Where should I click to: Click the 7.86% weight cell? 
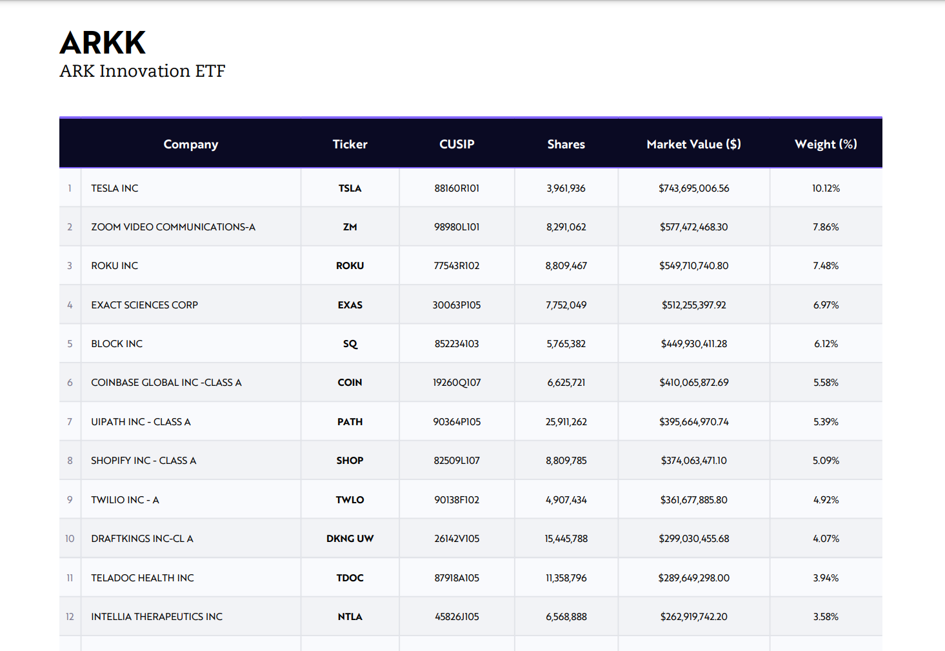pos(826,227)
